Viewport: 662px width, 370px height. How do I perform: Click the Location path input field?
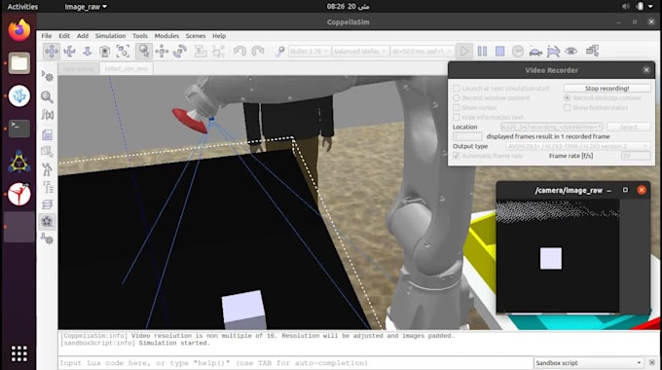[551, 127]
